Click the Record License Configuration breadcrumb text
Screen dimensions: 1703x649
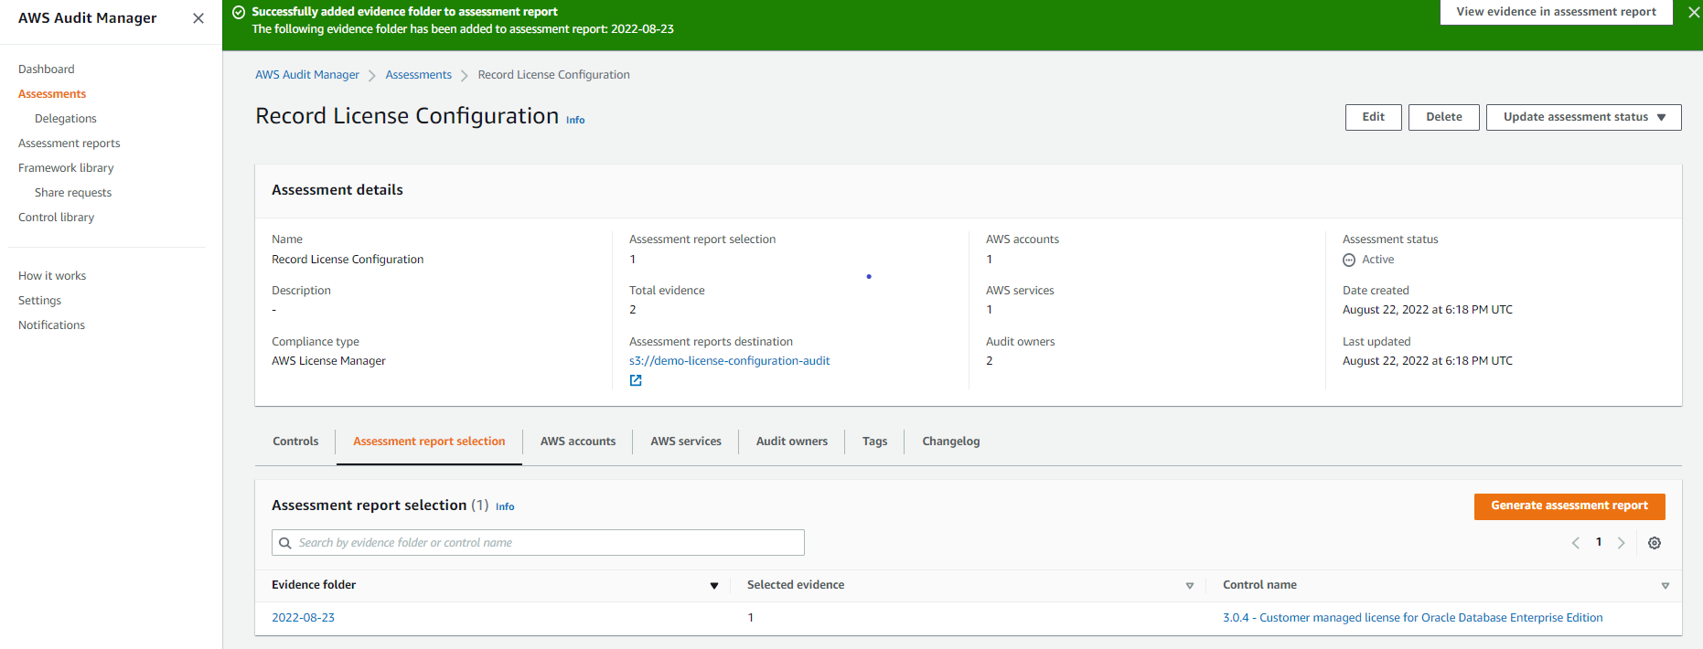[553, 75]
